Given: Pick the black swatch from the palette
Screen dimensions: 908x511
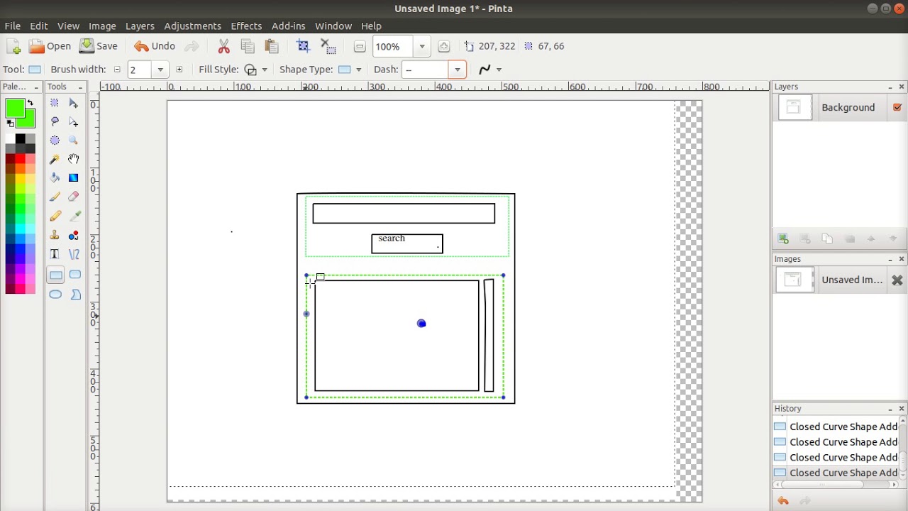Looking at the screenshot, I should click(x=20, y=140).
